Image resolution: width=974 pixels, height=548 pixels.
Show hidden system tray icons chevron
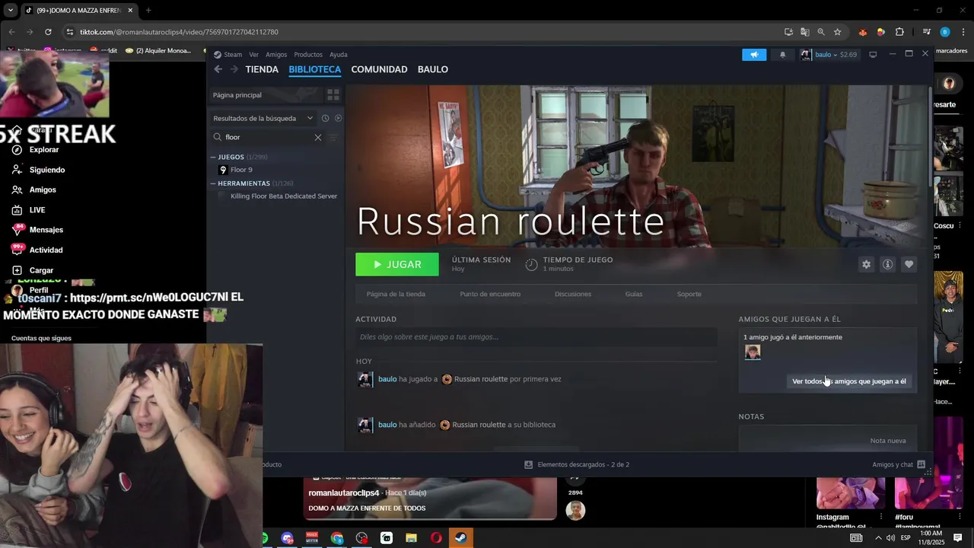click(877, 538)
